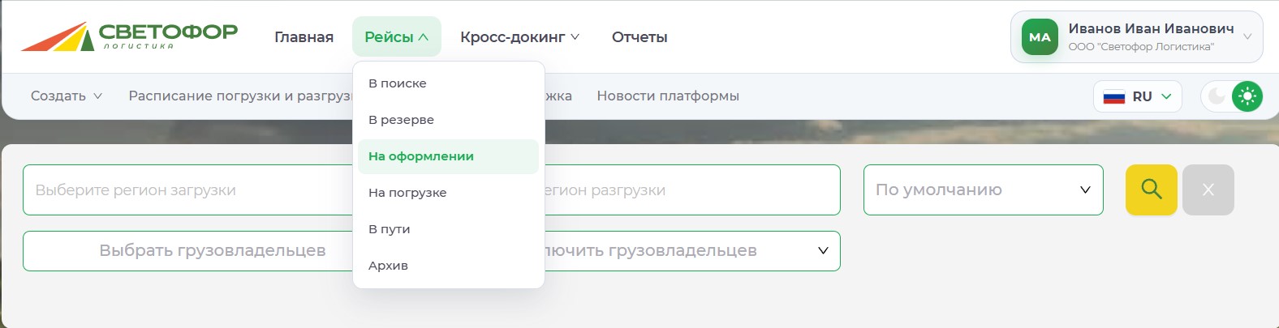1279x328 pixels.
Task: Choose На погрузке menu entry
Action: 448,193
